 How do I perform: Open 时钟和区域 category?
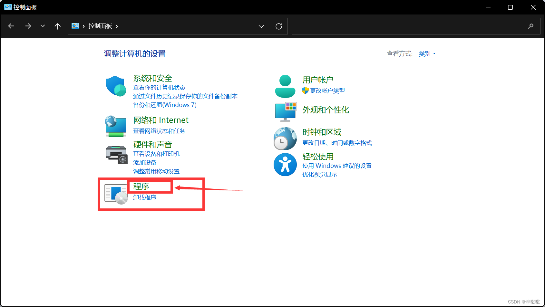[x=322, y=132]
